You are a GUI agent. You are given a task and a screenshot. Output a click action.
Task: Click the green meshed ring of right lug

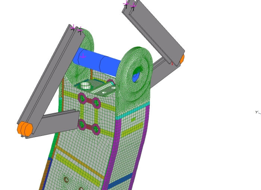145,63
